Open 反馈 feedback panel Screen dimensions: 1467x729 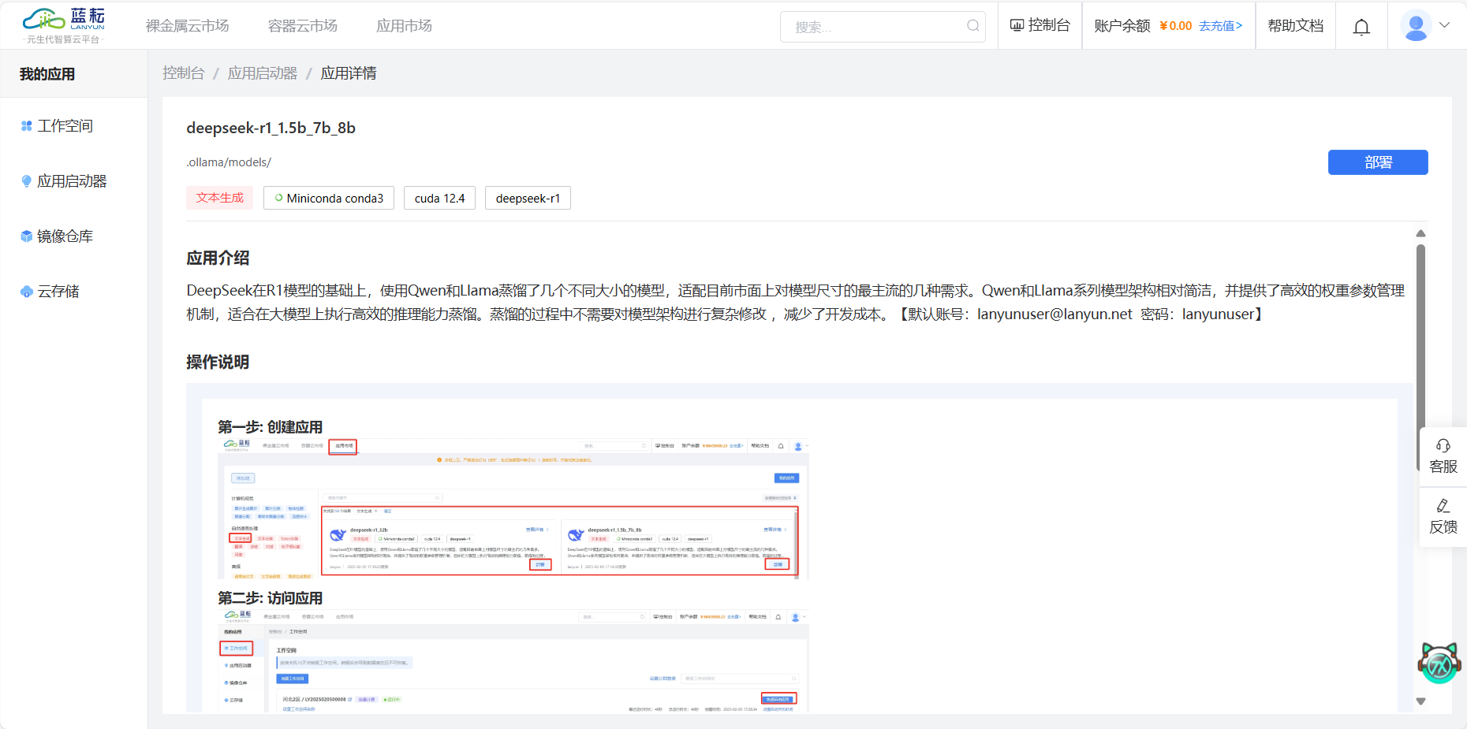(x=1443, y=517)
